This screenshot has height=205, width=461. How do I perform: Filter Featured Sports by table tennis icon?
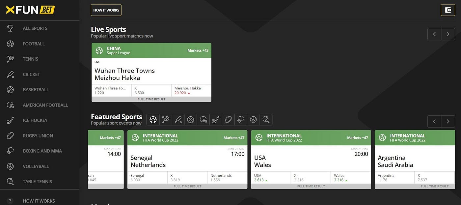pyautogui.click(x=266, y=119)
